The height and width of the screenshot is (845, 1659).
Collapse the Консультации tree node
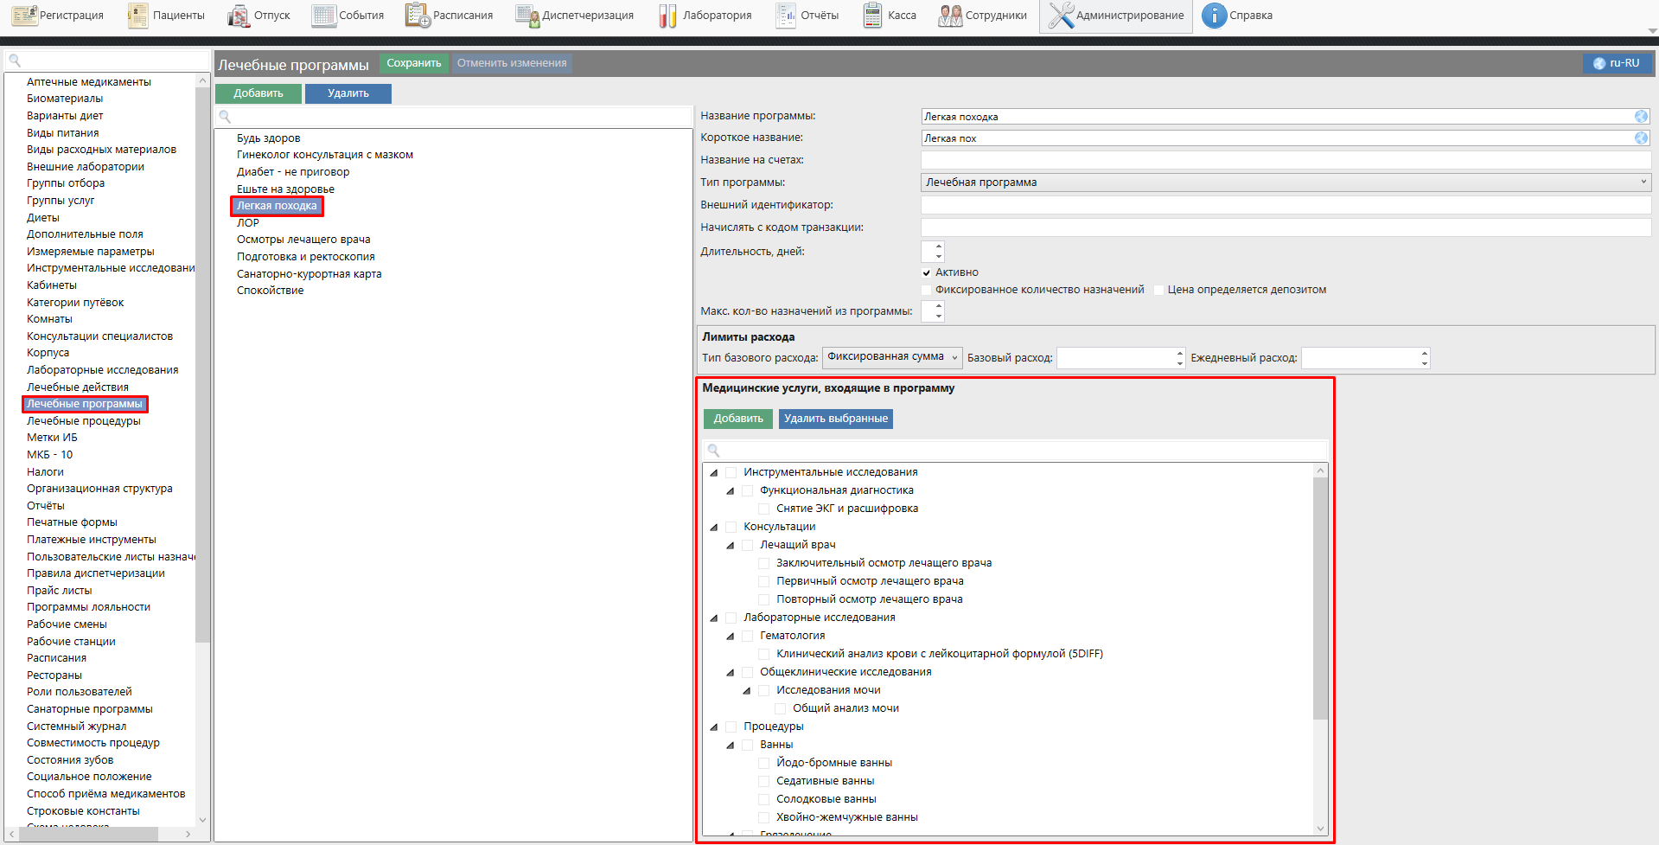714,527
